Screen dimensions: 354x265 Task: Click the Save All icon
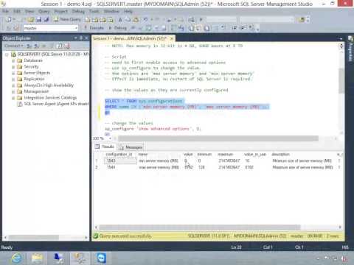coord(46,19)
